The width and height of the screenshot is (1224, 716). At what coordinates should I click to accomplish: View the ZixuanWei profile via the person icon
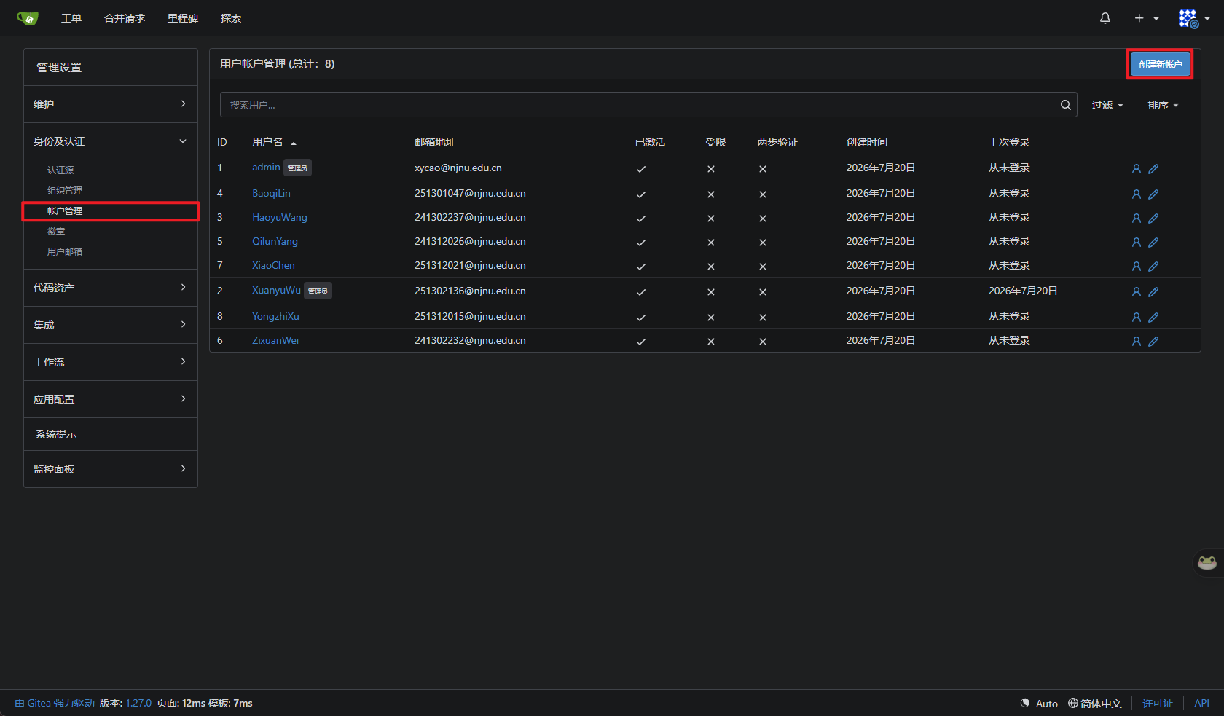(x=1136, y=341)
